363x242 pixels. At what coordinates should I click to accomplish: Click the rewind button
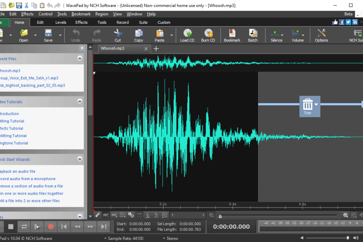[x=77, y=226]
